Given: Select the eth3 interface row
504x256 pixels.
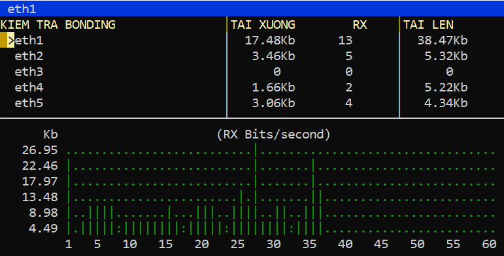Looking at the screenshot, I should 252,72.
